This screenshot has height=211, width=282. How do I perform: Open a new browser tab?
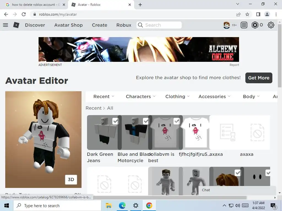pos(140,5)
